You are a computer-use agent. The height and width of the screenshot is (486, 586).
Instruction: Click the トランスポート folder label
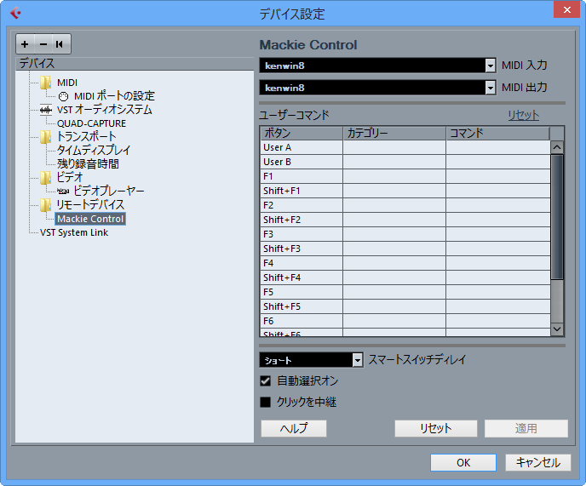tap(87, 136)
